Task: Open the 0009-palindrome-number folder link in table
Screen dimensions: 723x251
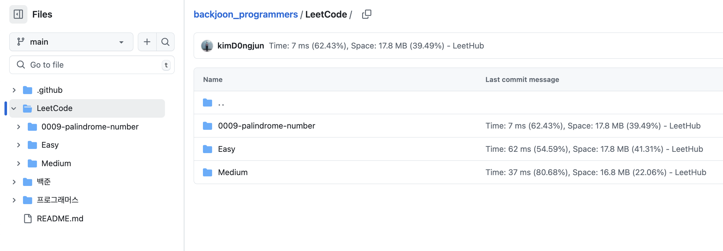Action: pos(266,126)
